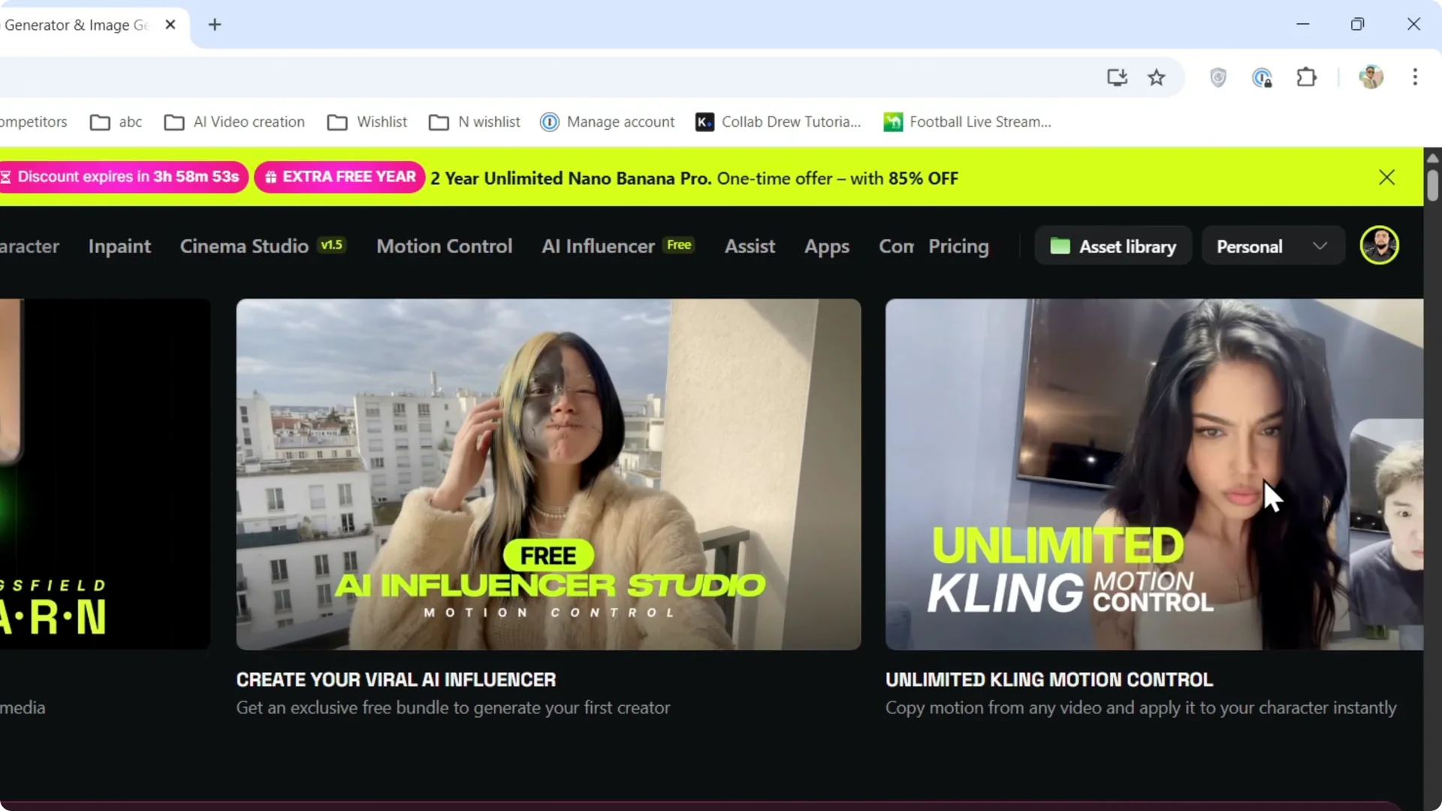The image size is (1442, 811).
Task: Click the Pricing link
Action: (958, 246)
